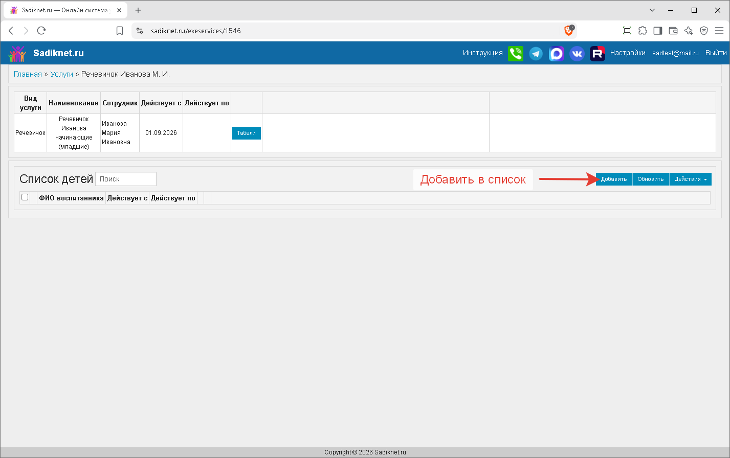Reload the page with refresh icon

pos(41,31)
